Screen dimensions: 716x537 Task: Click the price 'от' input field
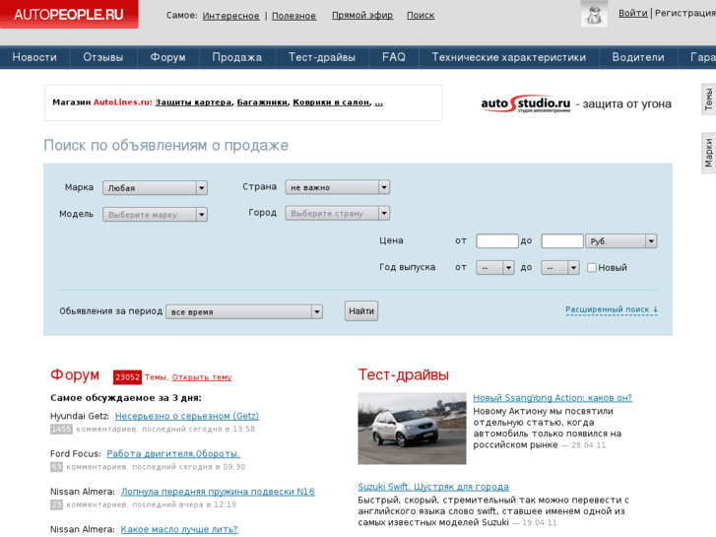(x=497, y=240)
